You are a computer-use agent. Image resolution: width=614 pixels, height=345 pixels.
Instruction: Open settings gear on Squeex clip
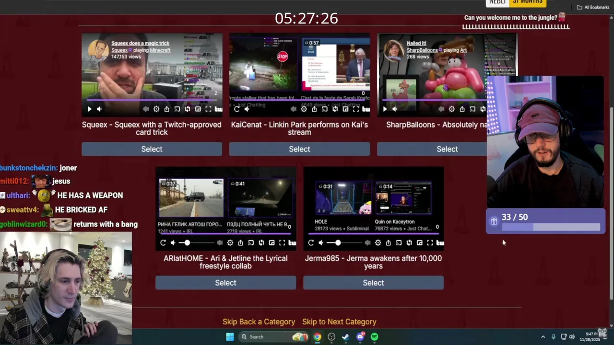pyautogui.click(x=156, y=109)
